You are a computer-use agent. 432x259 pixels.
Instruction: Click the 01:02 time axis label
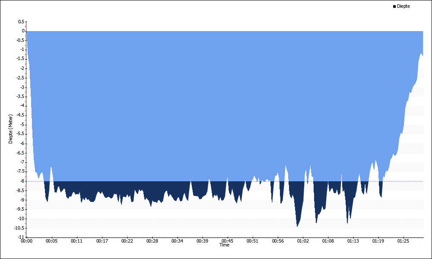[303, 241]
